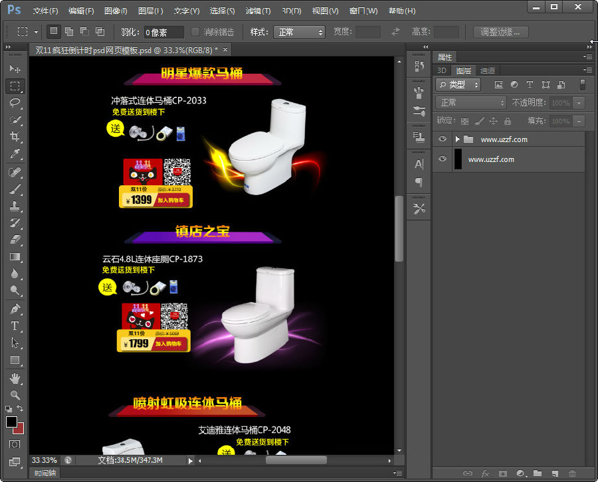Toggle type layer filter
598x482 pixels.
(x=530, y=84)
